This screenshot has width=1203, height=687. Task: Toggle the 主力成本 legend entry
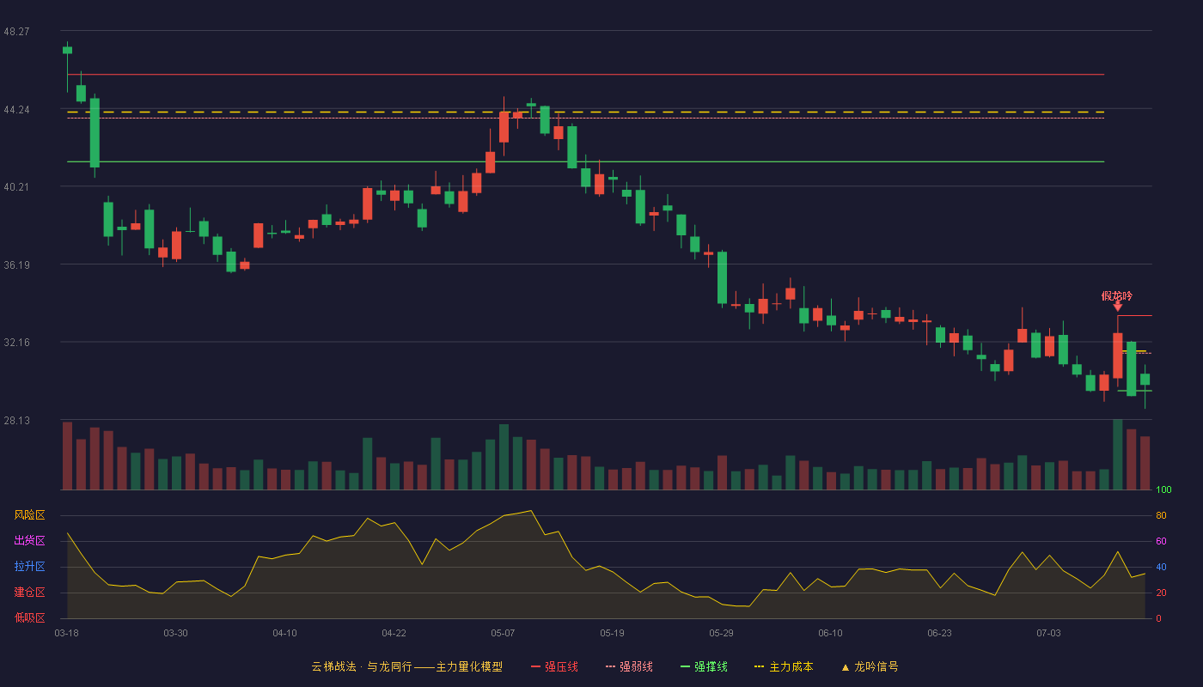[784, 666]
